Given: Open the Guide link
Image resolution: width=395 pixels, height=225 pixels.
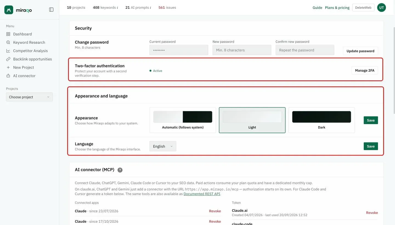Looking at the screenshot, I should pyautogui.click(x=317, y=8).
